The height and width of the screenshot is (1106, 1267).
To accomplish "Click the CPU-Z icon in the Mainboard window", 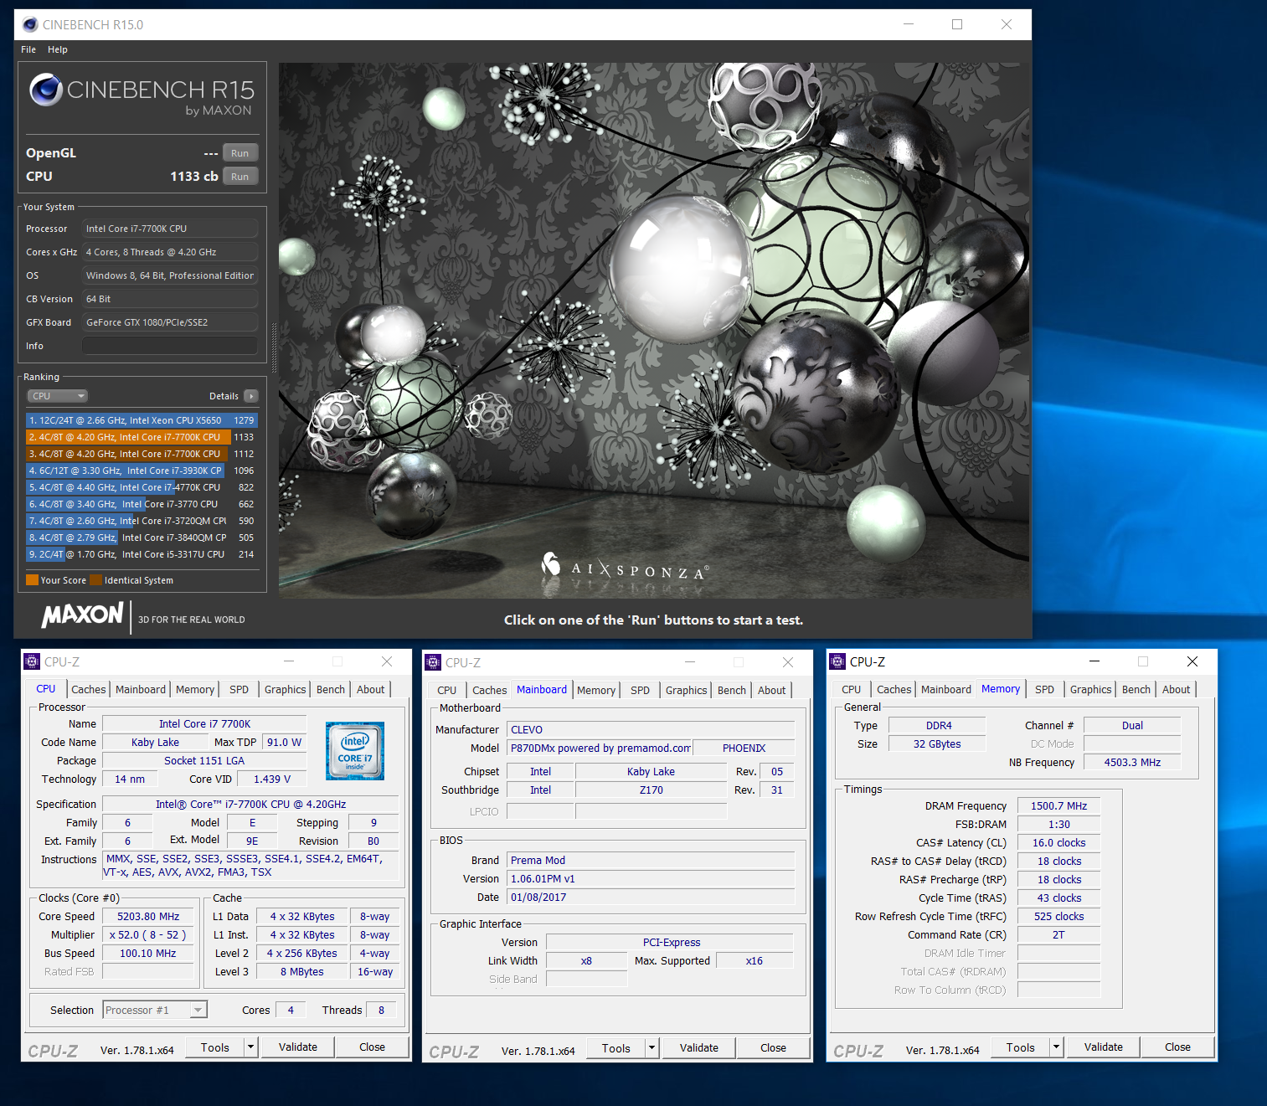I will [433, 662].
